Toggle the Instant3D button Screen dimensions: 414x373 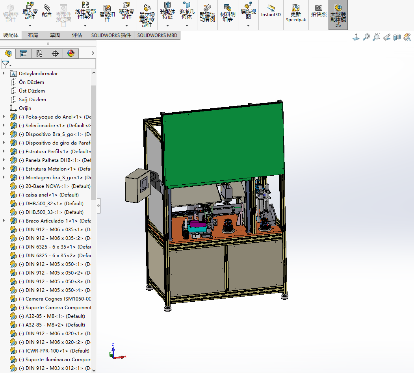click(x=271, y=11)
